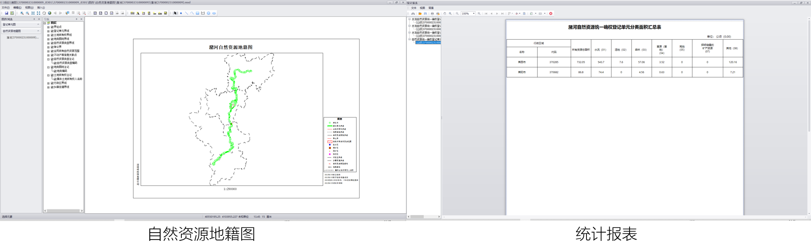Viewport: 811px width, 252px height.
Task: Click the layer panel horizontal scrollbar
Action: 64,211
